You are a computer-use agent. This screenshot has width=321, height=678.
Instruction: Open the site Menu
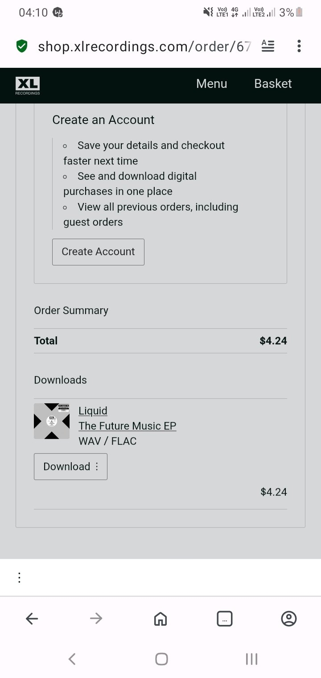[x=212, y=84]
